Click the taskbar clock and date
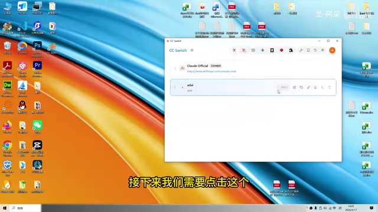Viewport: 378px width, 212px height. coord(351,208)
